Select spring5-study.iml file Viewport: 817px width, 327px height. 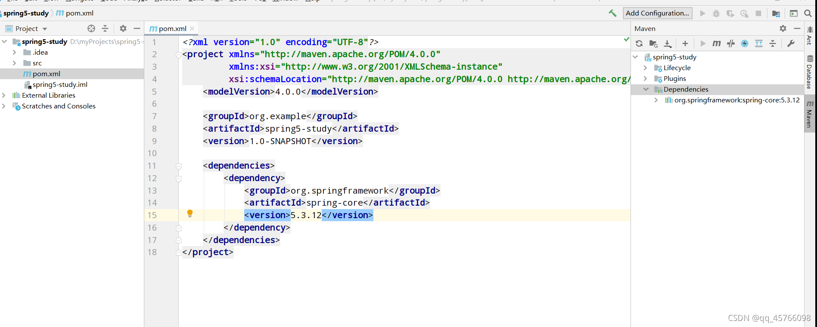tap(60, 84)
